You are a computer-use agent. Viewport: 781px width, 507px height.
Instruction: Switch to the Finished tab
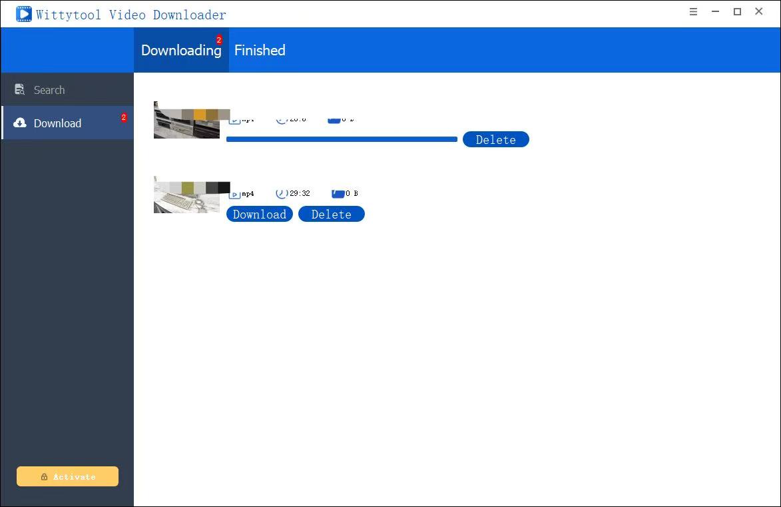[x=260, y=51]
